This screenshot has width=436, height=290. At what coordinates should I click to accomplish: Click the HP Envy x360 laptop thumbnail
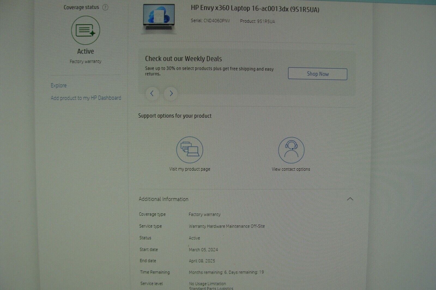pos(159,18)
